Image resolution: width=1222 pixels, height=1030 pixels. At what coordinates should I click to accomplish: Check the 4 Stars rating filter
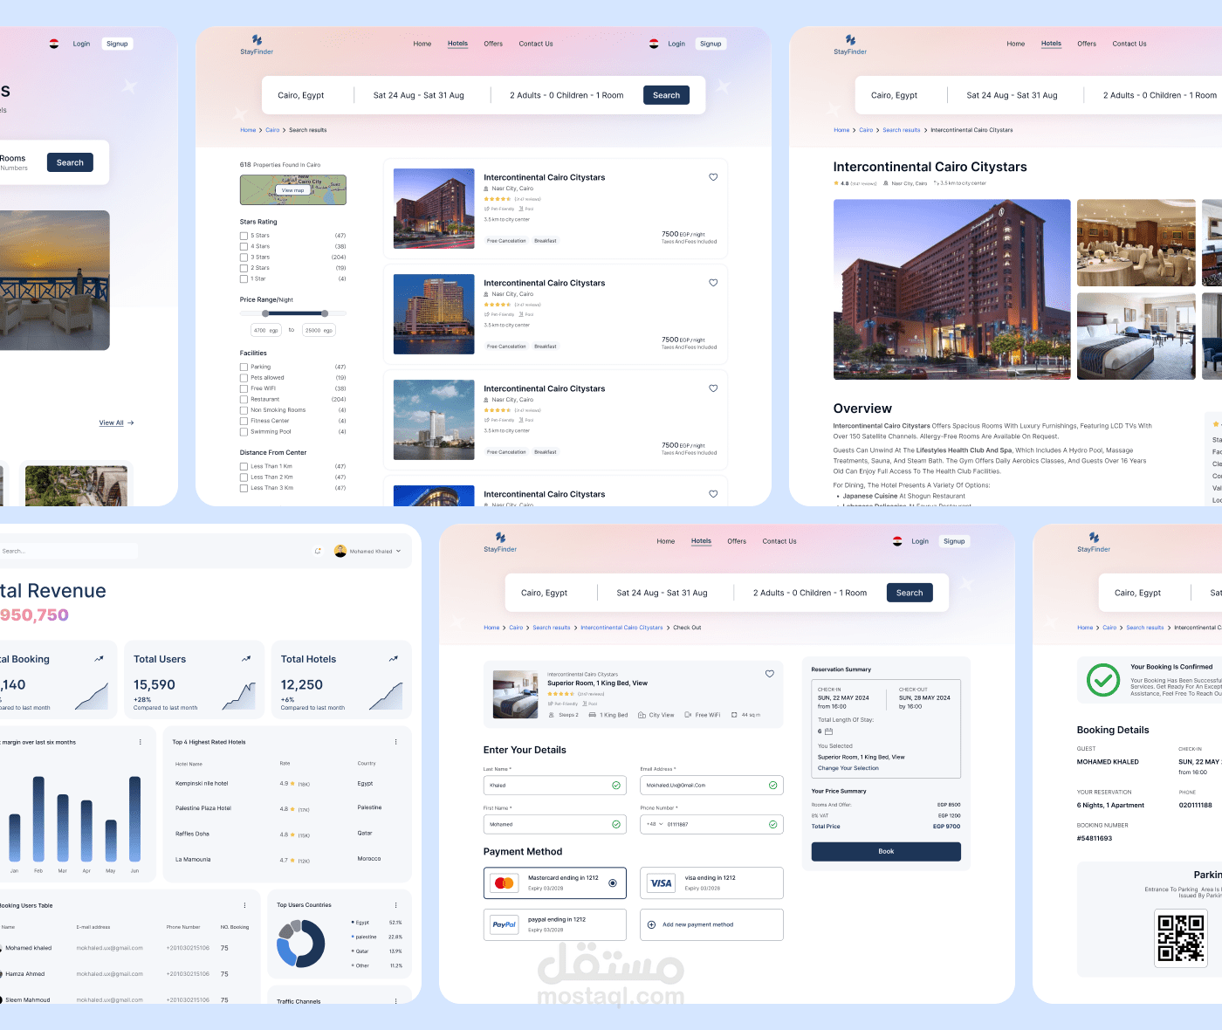pyautogui.click(x=244, y=246)
